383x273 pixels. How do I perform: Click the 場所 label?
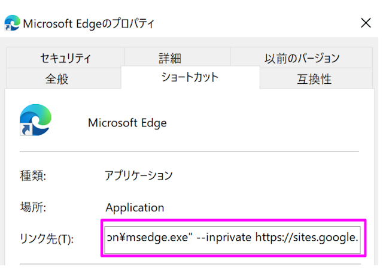33,207
